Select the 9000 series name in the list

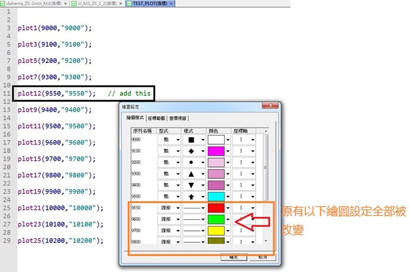pos(136,140)
